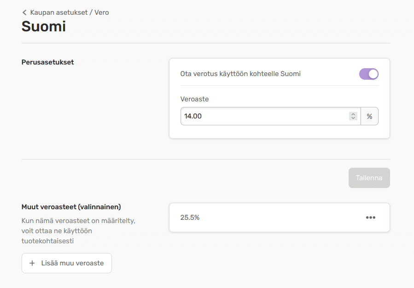Decrease Veroaste with the down stepper arrow
Screen dimensions: 414x288
[x=353, y=118]
